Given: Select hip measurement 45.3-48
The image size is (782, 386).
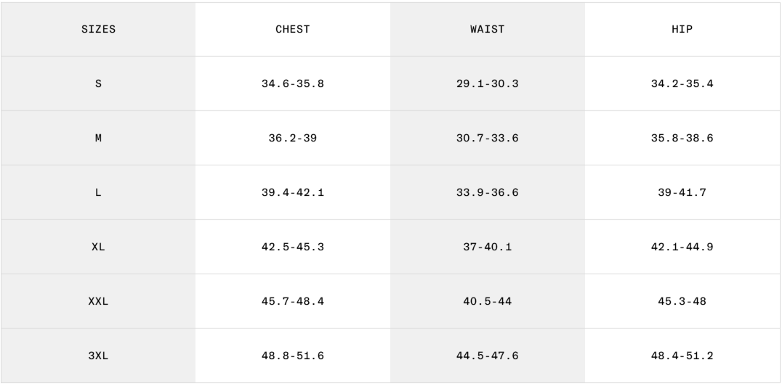Looking at the screenshot, I should coord(682,302).
